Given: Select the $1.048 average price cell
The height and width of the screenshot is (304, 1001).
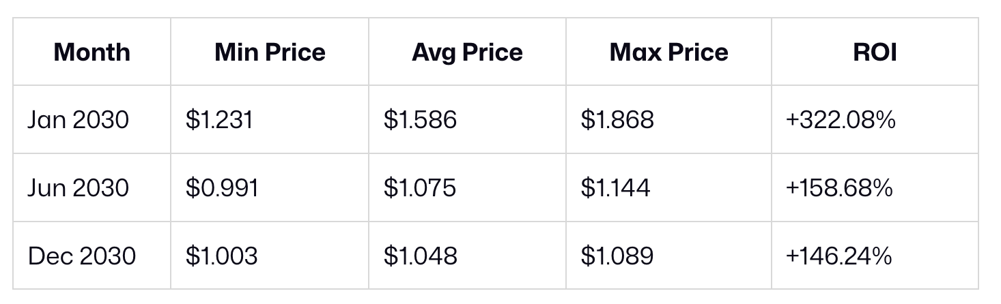Looking at the screenshot, I should tap(420, 256).
